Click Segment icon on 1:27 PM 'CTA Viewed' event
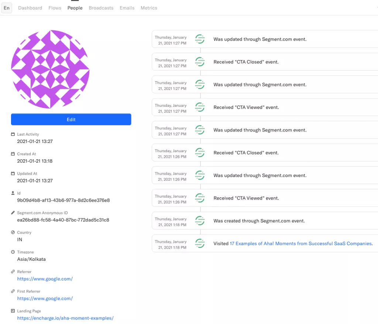The image size is (378, 324). (200, 107)
